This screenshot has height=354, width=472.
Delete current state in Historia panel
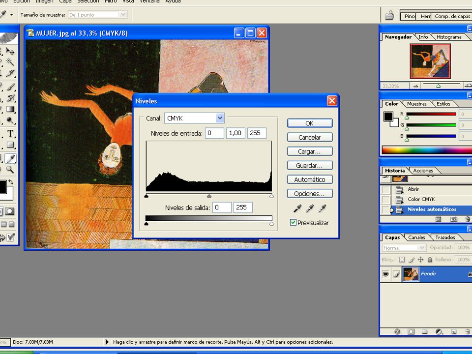[x=468, y=219]
